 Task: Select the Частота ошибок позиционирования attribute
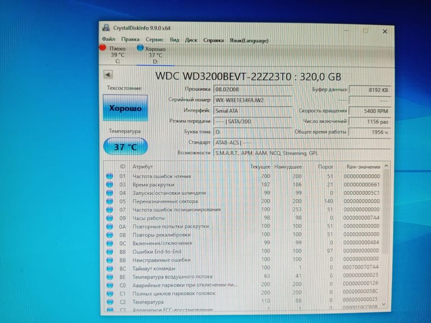click(x=176, y=209)
